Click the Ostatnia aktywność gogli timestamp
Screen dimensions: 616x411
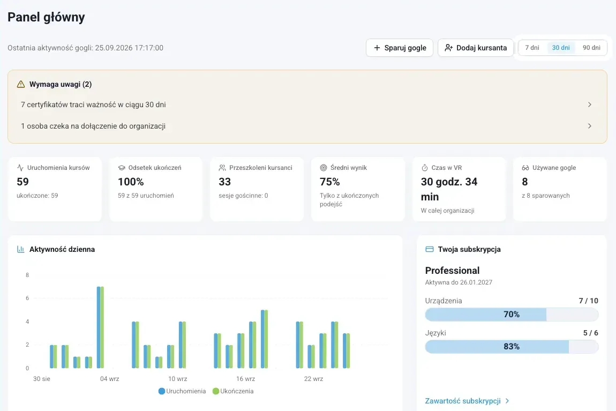pos(85,48)
